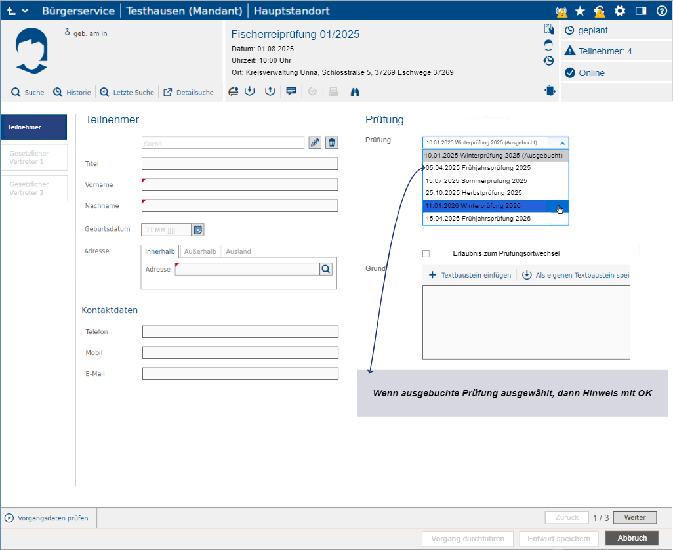
Task: Enable Erlaubnis zum Prüfungsortwechsel checkbox
Action: [x=426, y=253]
